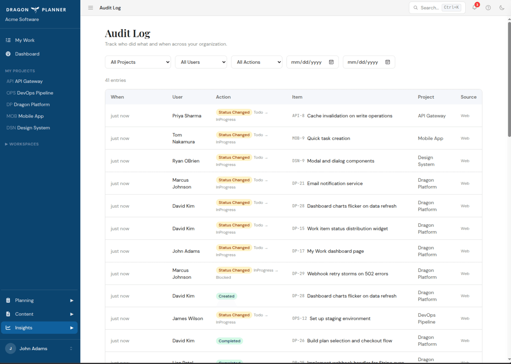Open the All Users dropdown
511x364 pixels.
[x=201, y=62]
